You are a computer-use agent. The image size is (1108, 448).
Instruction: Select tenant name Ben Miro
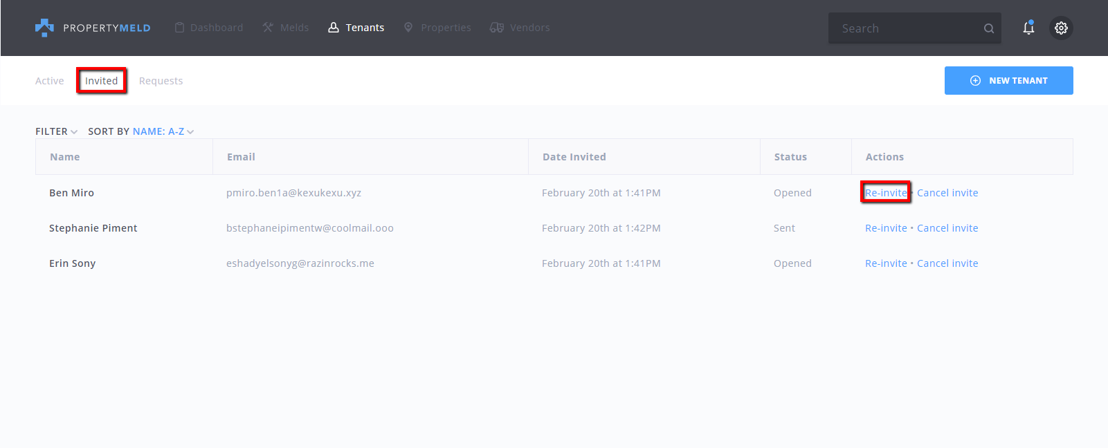coord(71,193)
